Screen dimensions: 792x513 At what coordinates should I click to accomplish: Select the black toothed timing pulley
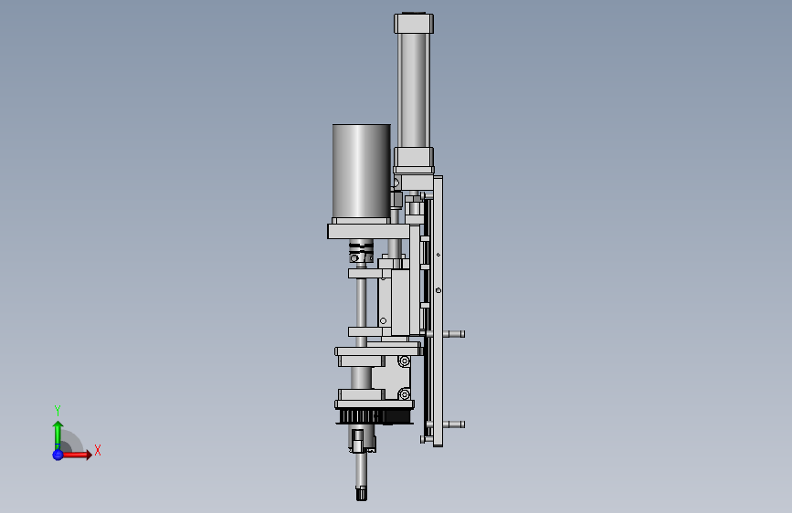375,416
